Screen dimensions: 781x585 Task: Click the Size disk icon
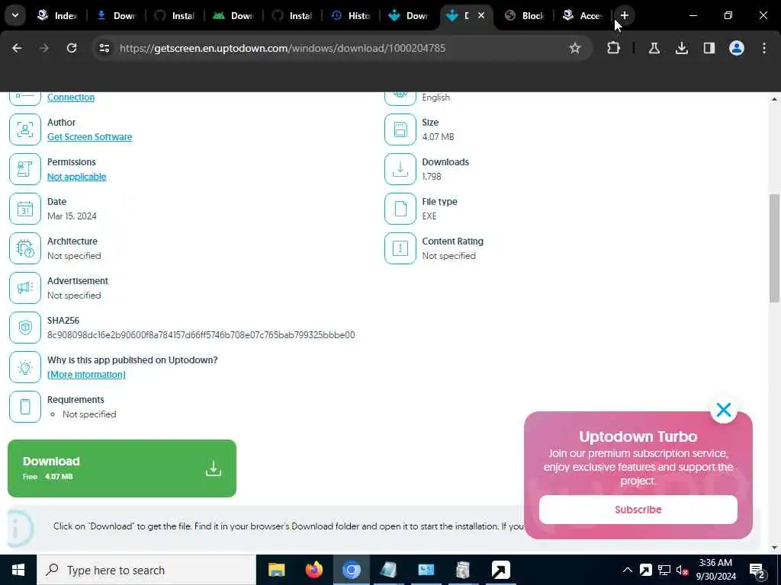tap(400, 129)
